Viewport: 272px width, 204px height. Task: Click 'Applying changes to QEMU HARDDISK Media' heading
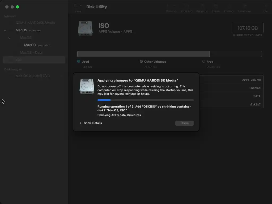(x=138, y=80)
